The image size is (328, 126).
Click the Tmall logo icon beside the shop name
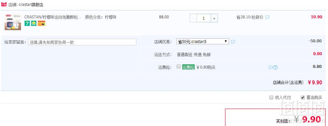[x=4, y=4]
